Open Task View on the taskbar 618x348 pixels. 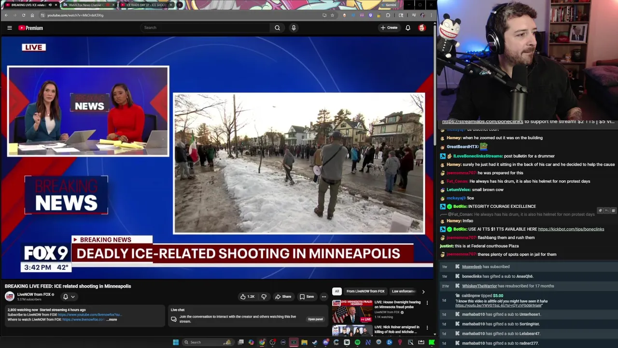click(x=241, y=342)
